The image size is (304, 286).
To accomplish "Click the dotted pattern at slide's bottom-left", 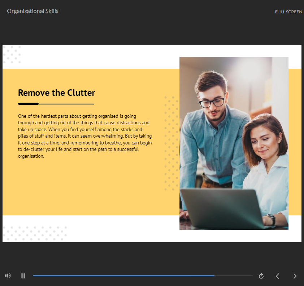I will [x=35, y=233].
